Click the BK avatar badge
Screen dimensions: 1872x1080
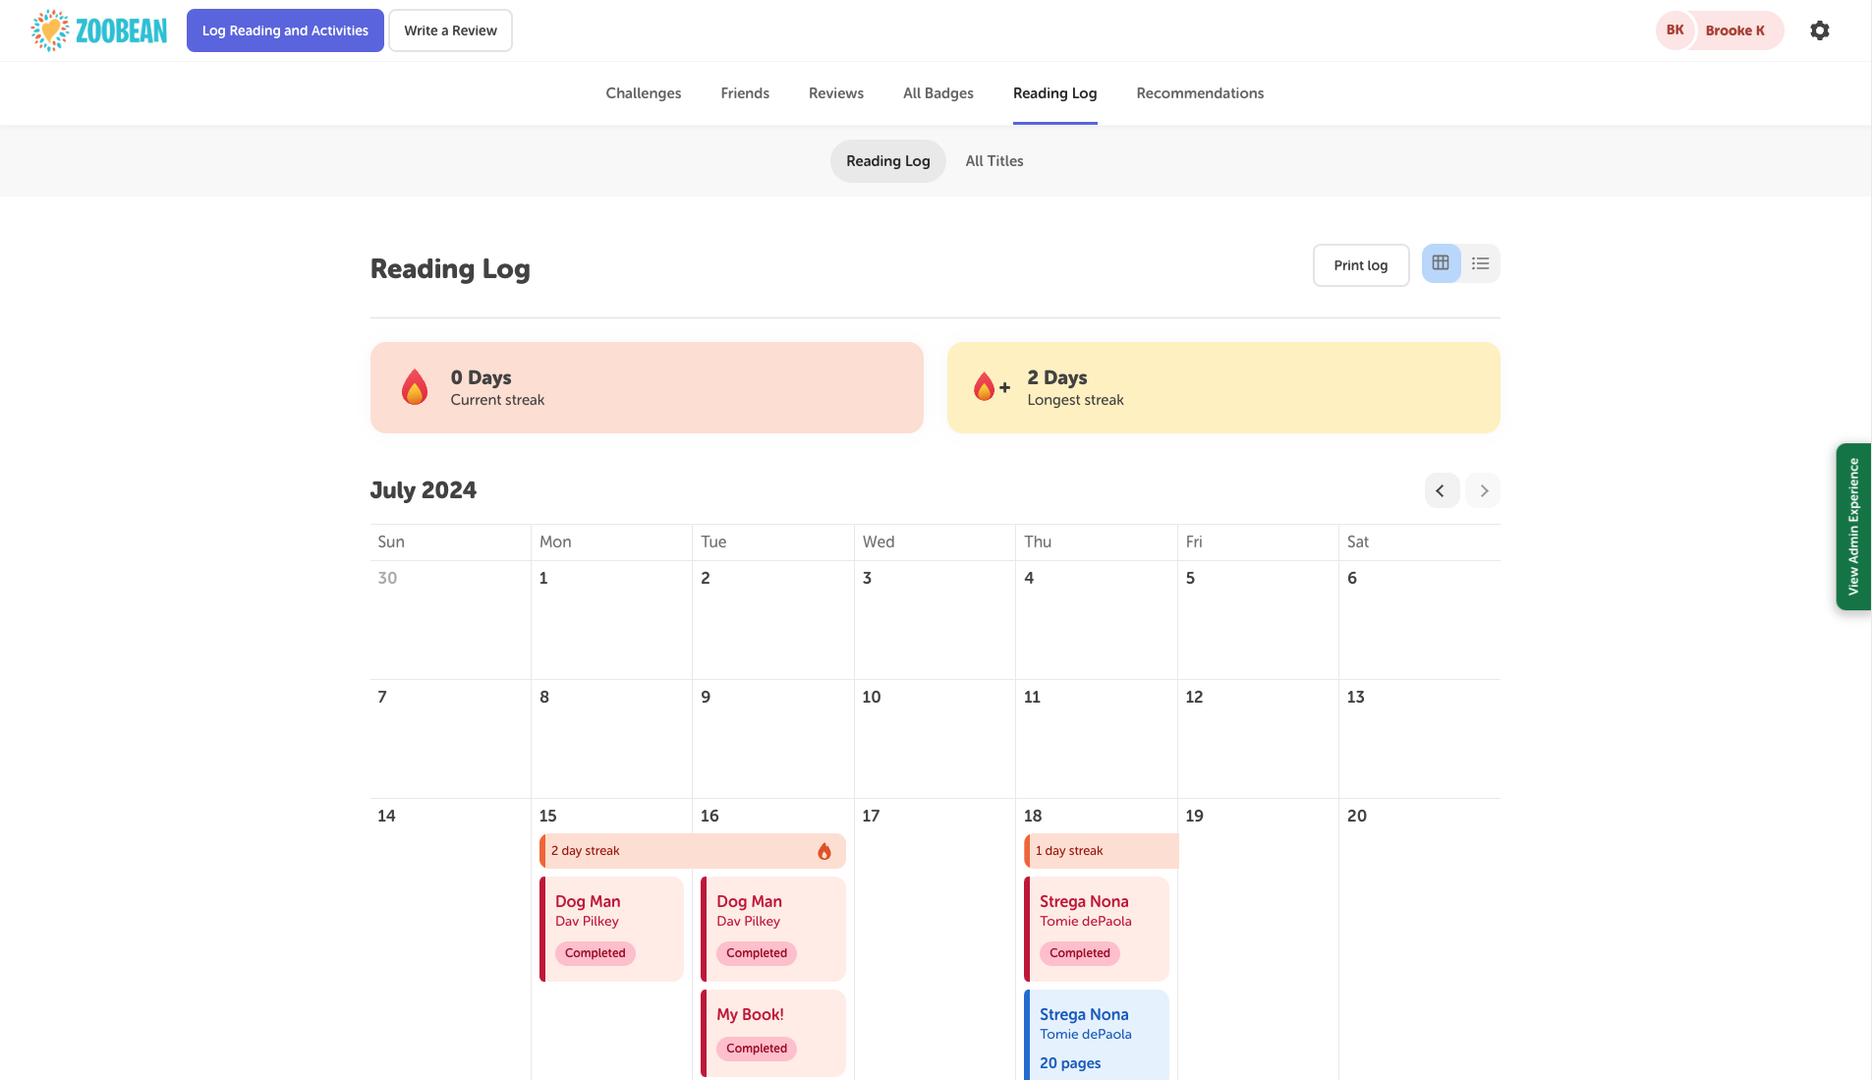pyautogui.click(x=1675, y=30)
